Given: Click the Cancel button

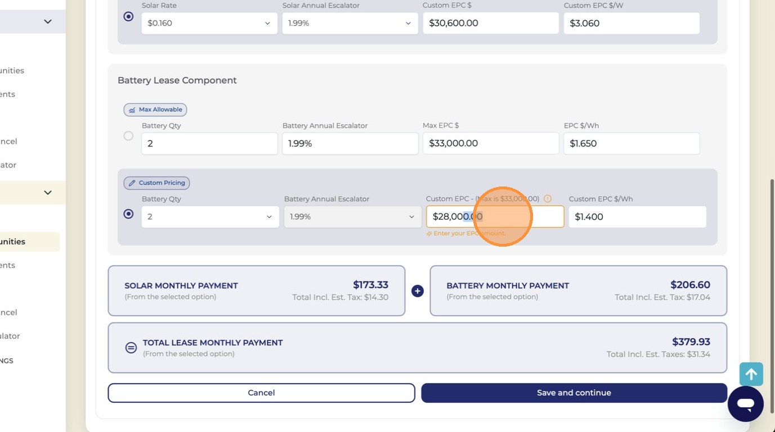Looking at the screenshot, I should click(261, 393).
